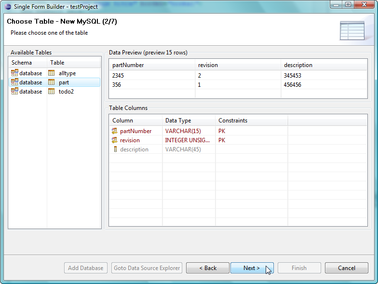Viewport: 378px width, 284px height.
Task: Click the schema icon beside alltype row
Action: point(14,73)
